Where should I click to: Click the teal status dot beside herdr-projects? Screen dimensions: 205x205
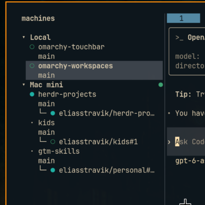(x=32, y=94)
